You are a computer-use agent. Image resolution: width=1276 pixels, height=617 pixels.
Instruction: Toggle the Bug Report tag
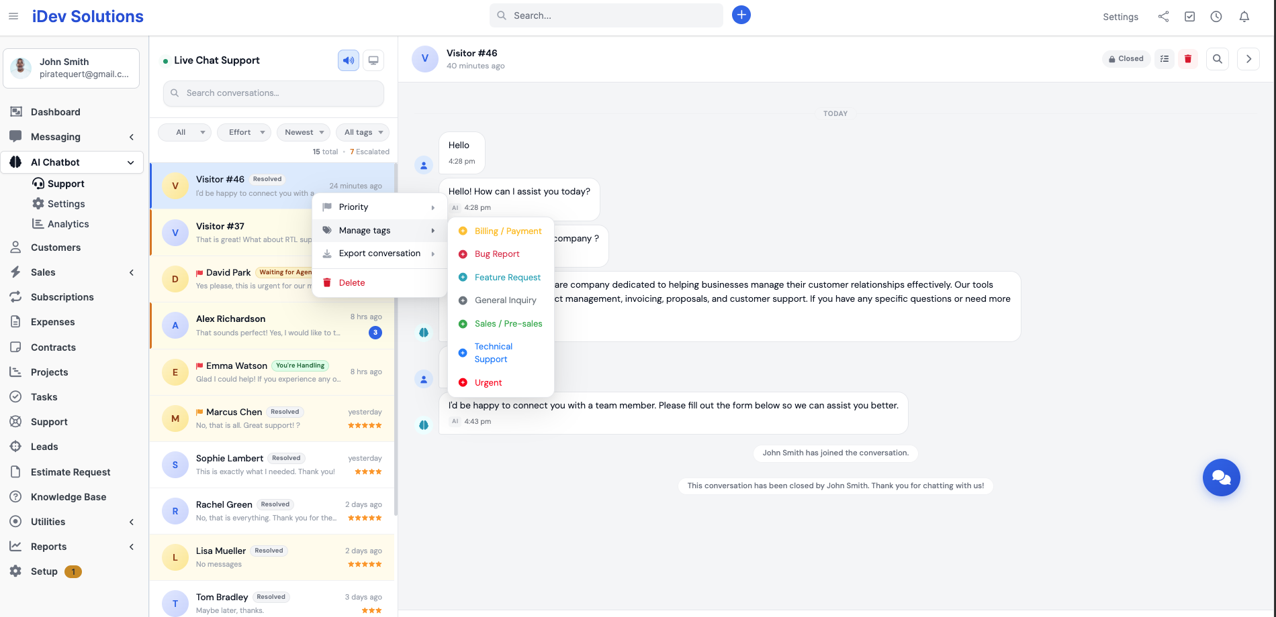[501, 254]
